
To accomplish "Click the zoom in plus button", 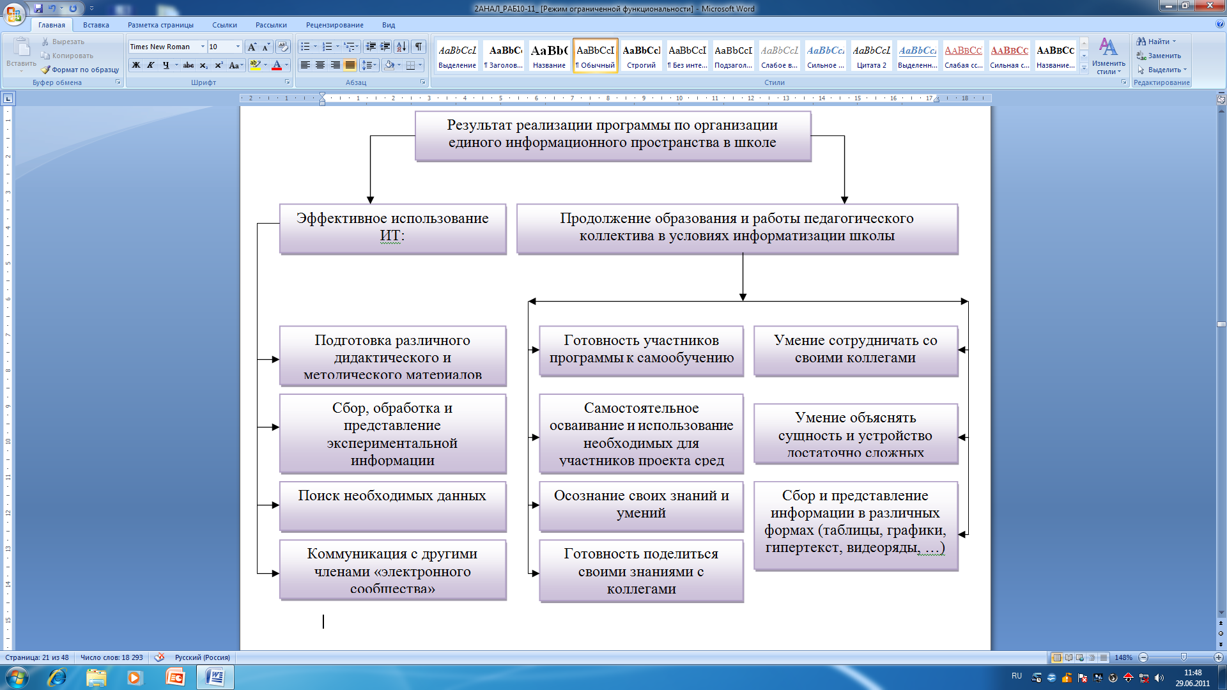I will pos(1219,657).
